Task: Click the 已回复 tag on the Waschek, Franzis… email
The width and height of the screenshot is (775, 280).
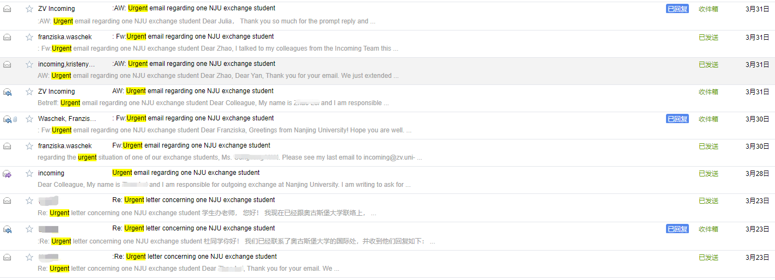Action: (677, 119)
